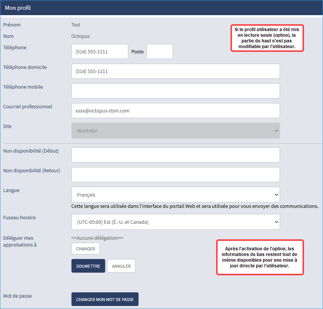Click the Nom value Octopus
323x309 pixels.
point(80,36)
